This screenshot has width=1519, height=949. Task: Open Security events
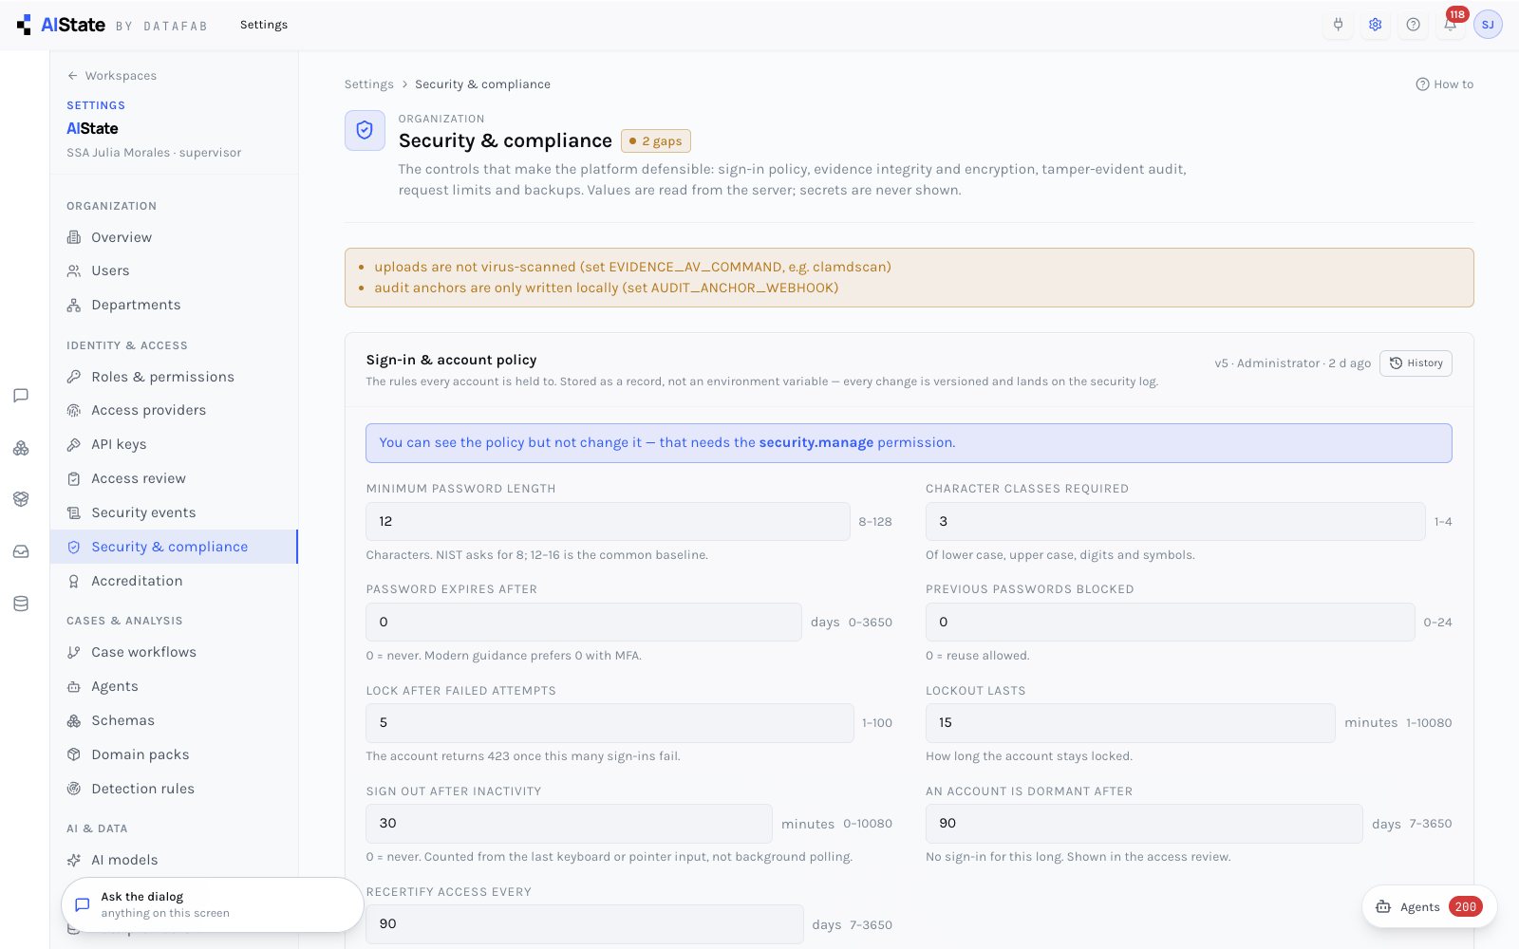(174, 512)
